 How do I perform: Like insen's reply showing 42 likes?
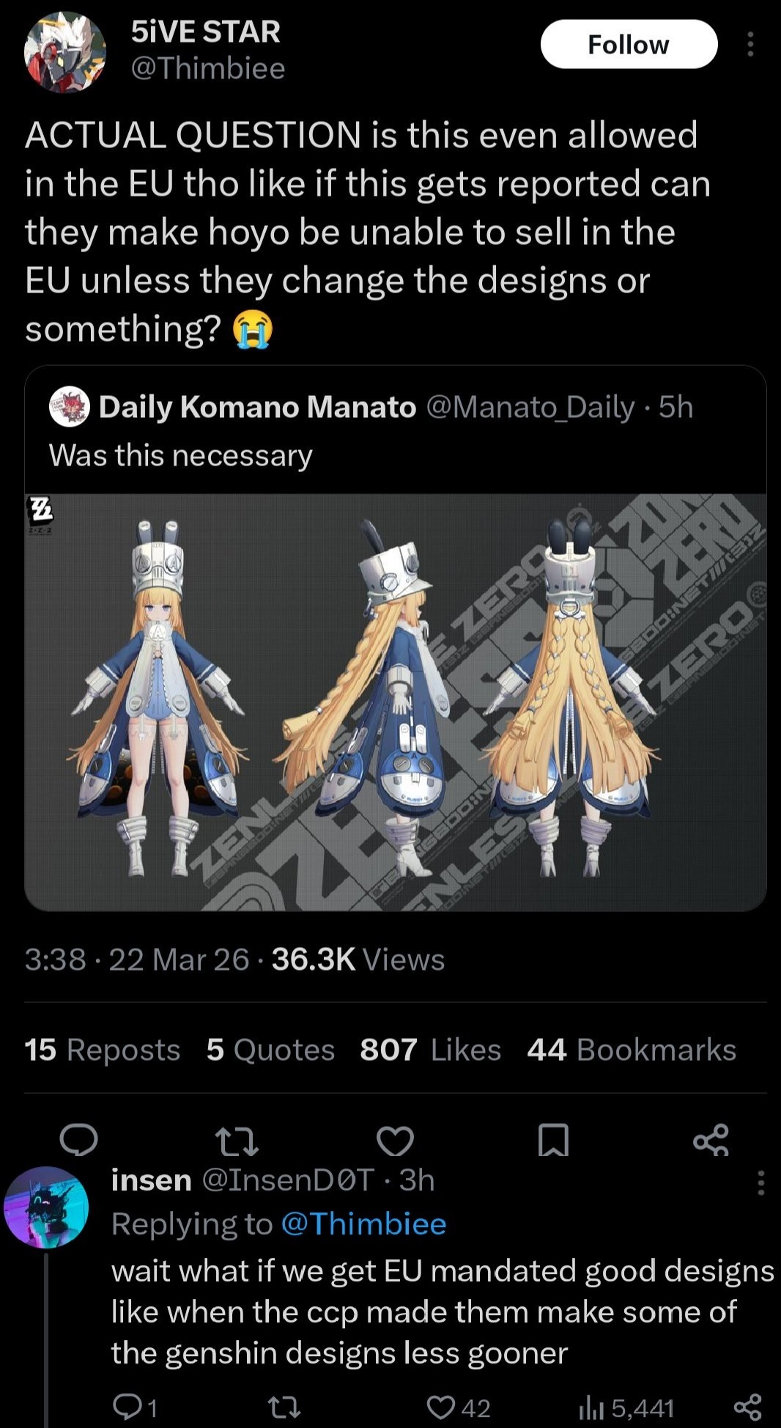pyautogui.click(x=459, y=1407)
